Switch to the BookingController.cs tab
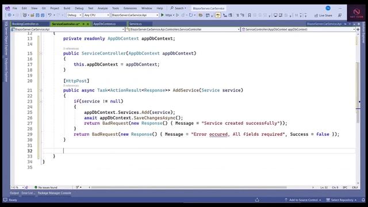 tap(25, 24)
